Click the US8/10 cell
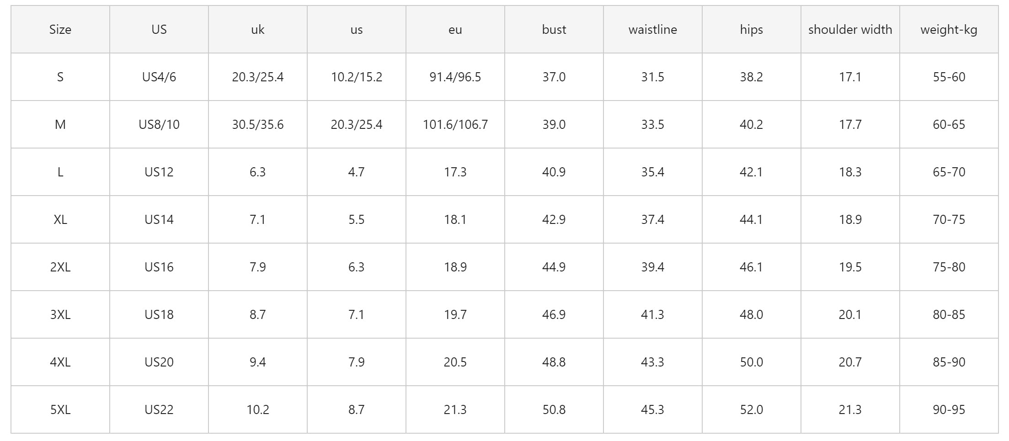This screenshot has width=1009, height=441. coord(159,125)
